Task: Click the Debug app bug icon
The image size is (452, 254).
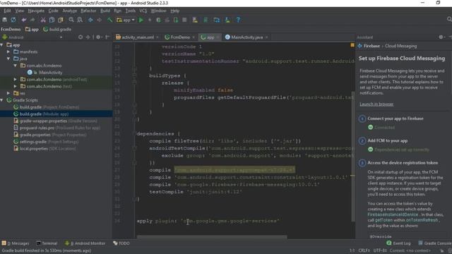Action: pyautogui.click(x=158, y=20)
